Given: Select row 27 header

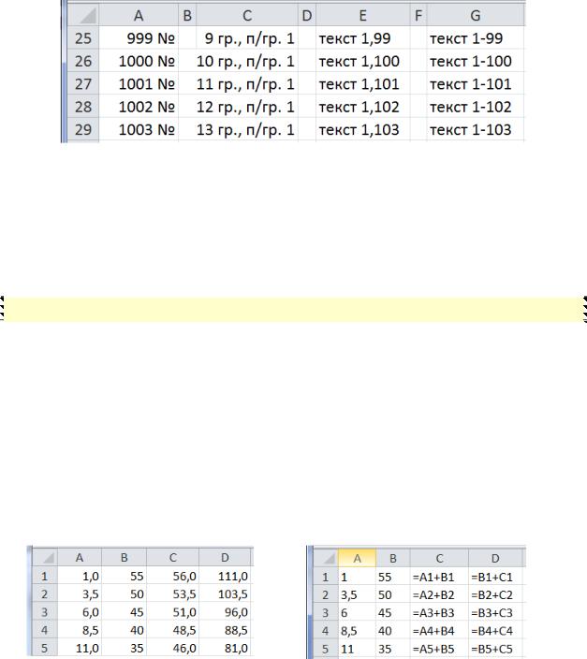Looking at the screenshot, I should (x=83, y=83).
